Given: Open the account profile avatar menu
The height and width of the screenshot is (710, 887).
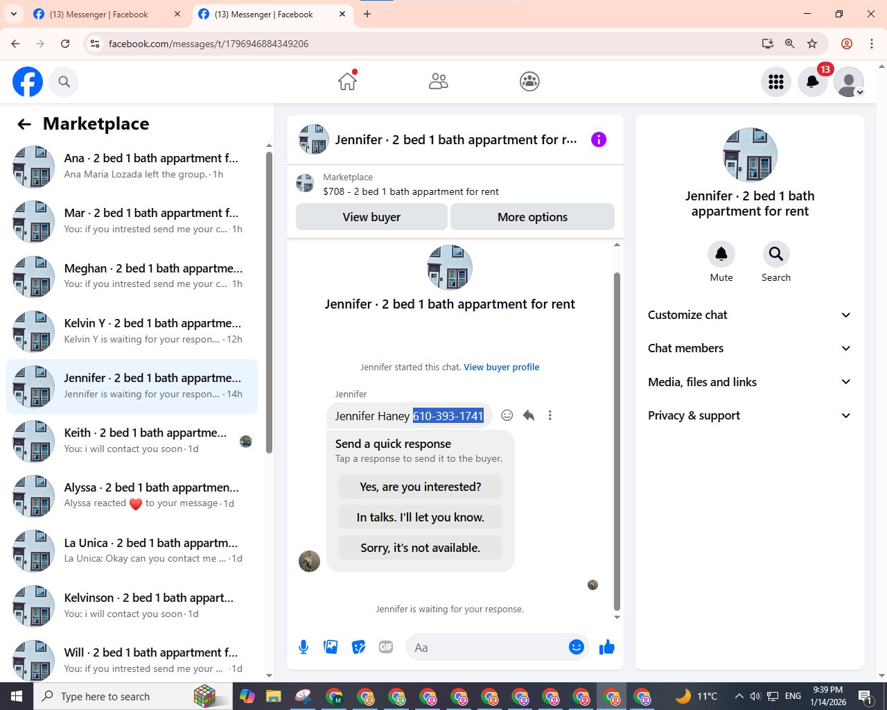Looking at the screenshot, I should [x=849, y=82].
